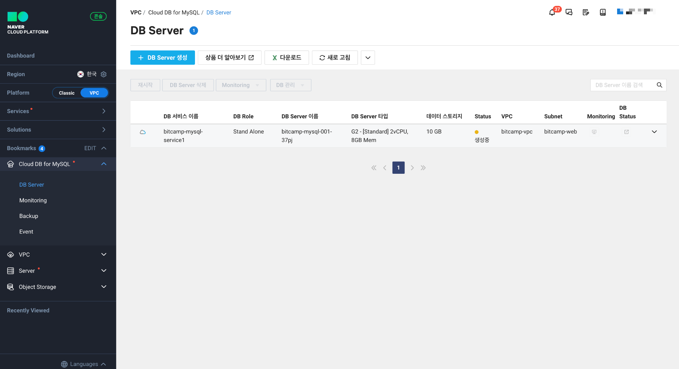Switch platform to Classic
Image resolution: width=679 pixels, height=369 pixels.
pos(67,93)
